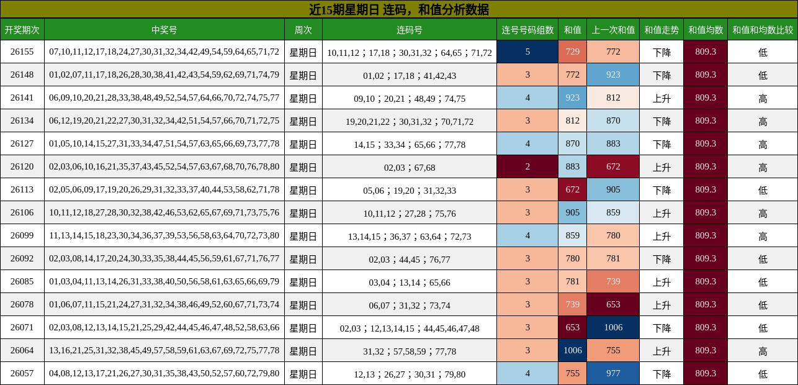Image resolution: width=798 pixels, height=385 pixels.
Task: Click winning numbers starting 06,09,10,20,21
Action: point(164,98)
